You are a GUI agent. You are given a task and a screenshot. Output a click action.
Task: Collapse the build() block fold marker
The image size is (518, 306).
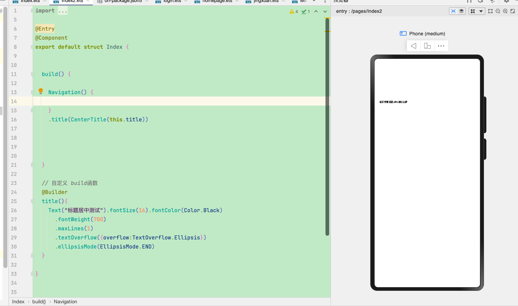point(33,74)
